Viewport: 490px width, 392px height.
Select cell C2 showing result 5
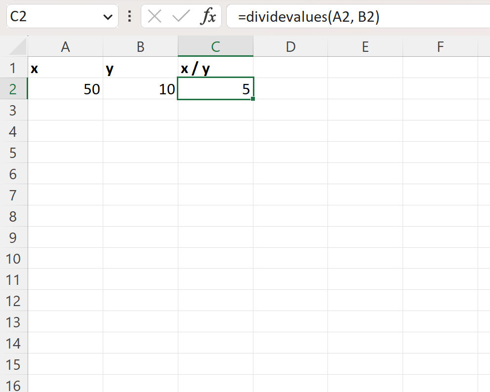[215, 89]
